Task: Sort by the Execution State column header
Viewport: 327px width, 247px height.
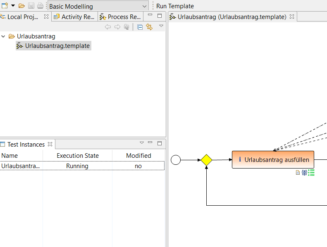Action: pyautogui.click(x=77, y=156)
